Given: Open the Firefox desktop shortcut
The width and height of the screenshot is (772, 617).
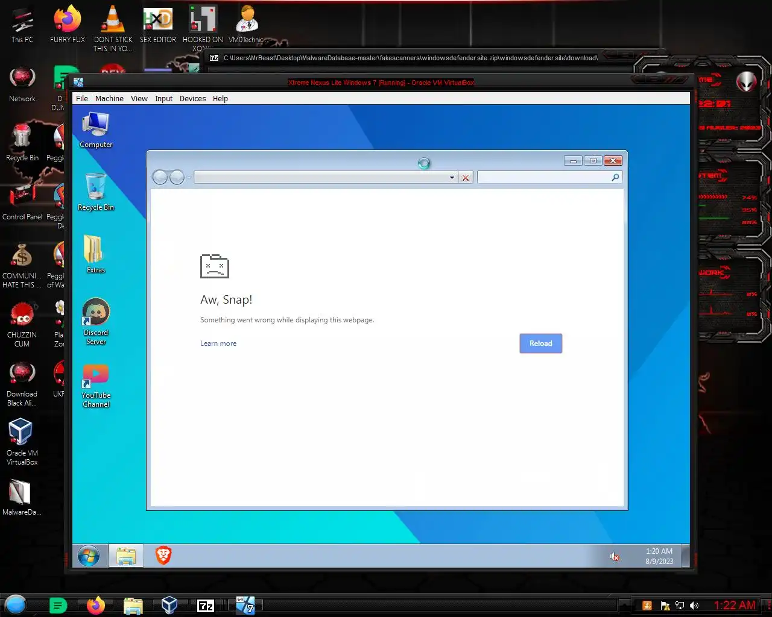Looking at the screenshot, I should click(68, 25).
